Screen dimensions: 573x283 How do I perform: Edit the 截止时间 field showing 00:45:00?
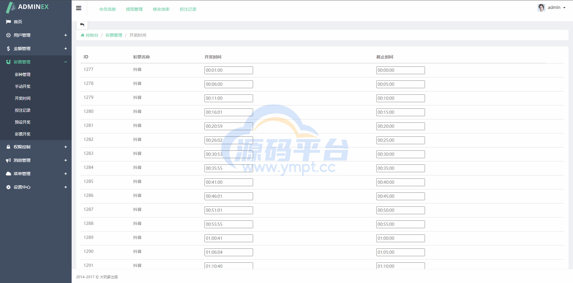[401, 196]
